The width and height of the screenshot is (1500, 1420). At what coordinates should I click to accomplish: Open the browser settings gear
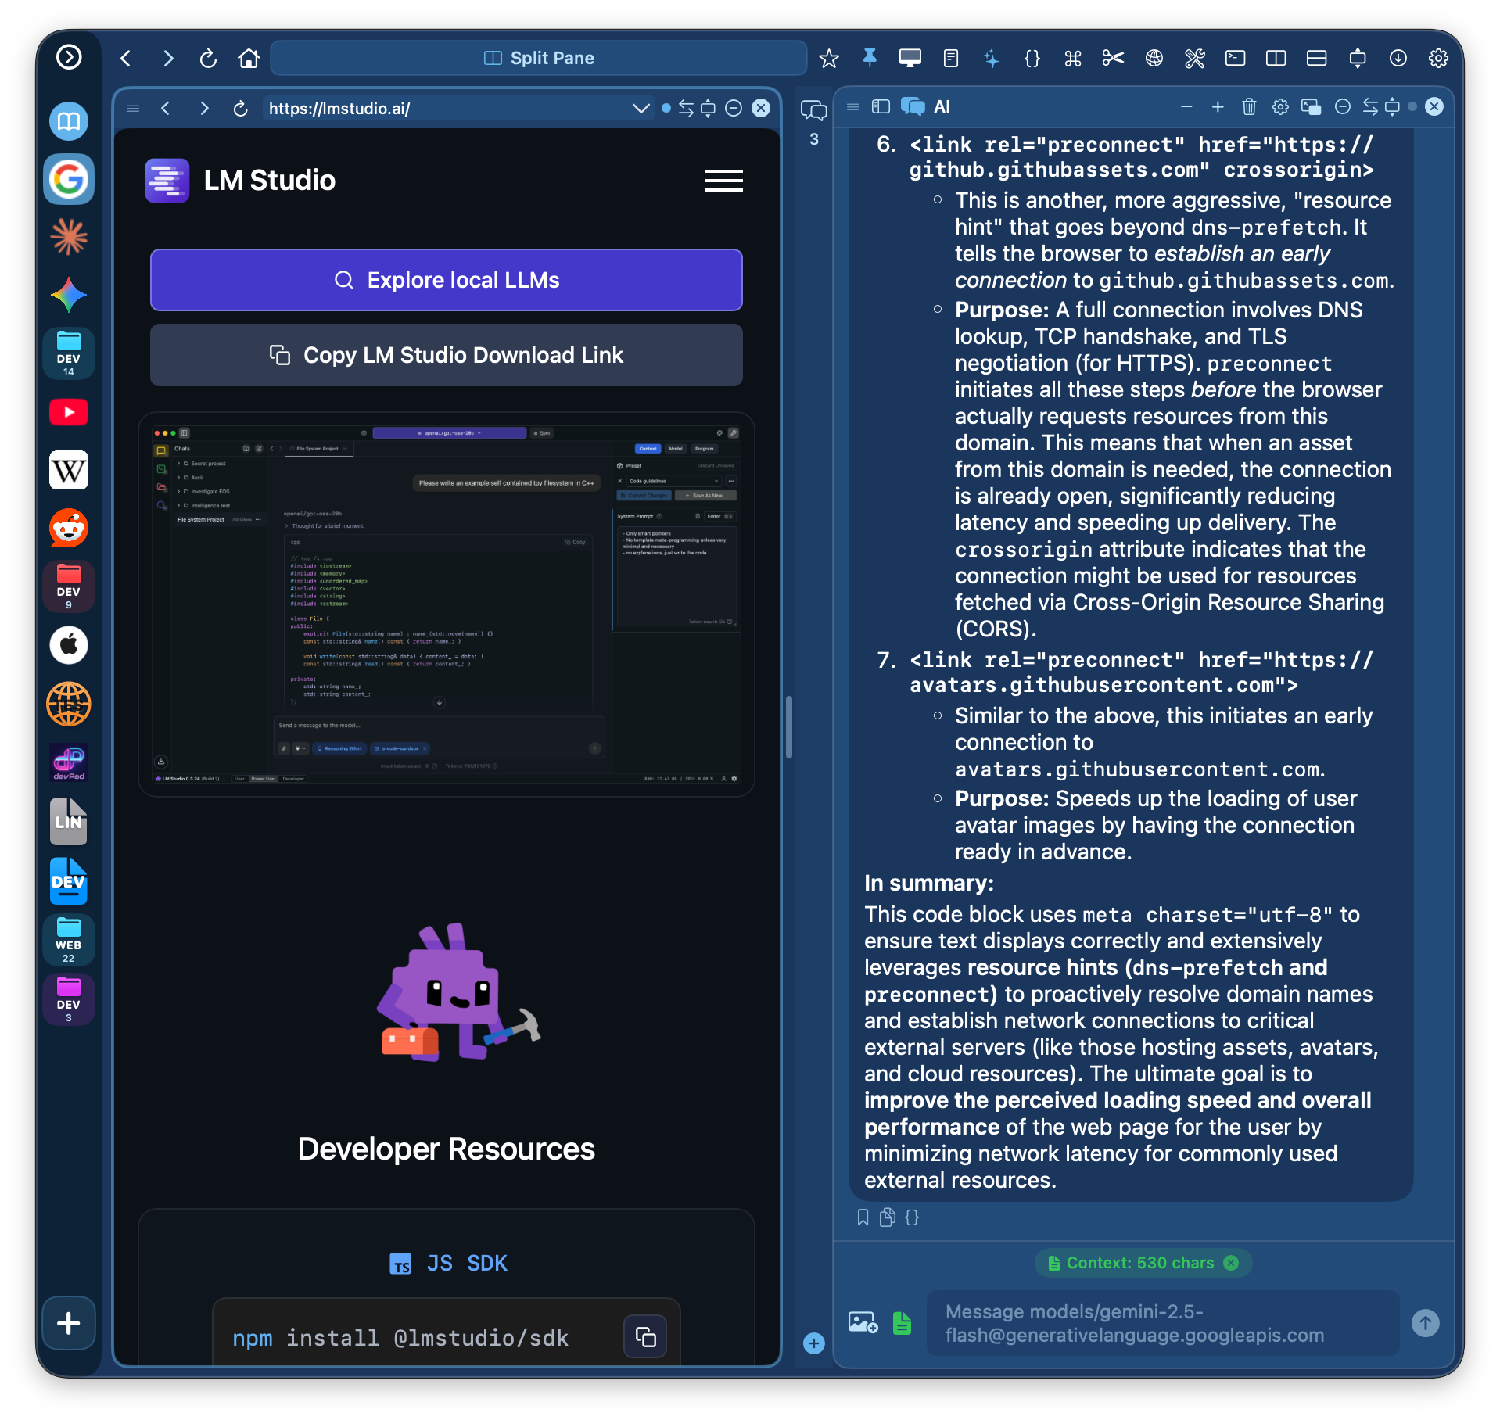[x=1439, y=58]
